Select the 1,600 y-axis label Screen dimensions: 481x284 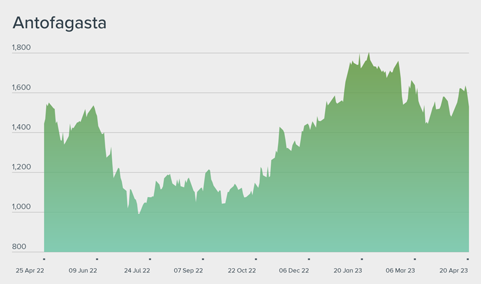tap(21, 88)
